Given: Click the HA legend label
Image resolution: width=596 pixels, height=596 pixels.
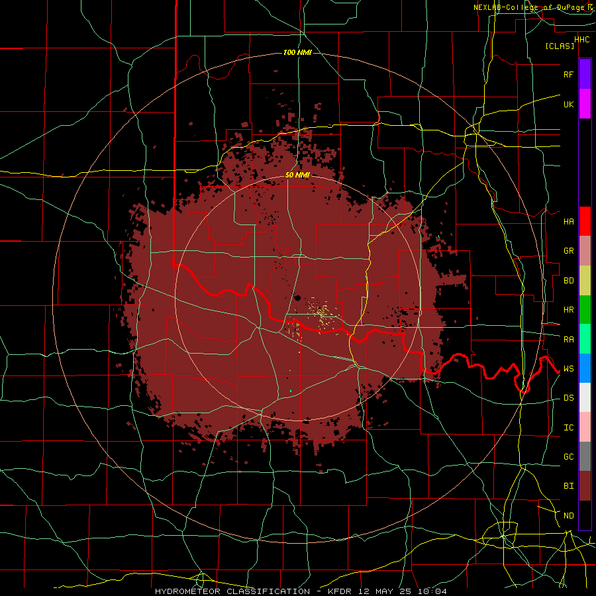Looking at the screenshot, I should tap(568, 221).
